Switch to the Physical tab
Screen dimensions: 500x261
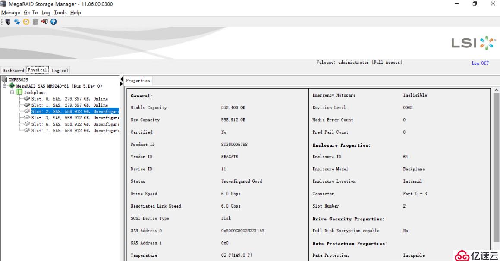click(37, 70)
